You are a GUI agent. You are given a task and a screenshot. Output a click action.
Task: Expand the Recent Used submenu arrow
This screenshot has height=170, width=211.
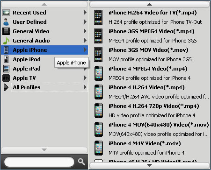tap(85, 13)
